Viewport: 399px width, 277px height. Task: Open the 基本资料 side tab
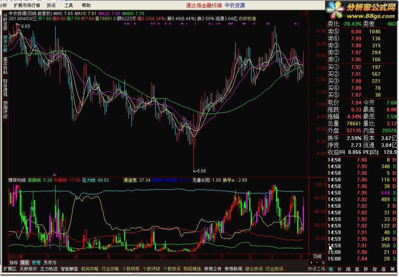(x=5, y=66)
